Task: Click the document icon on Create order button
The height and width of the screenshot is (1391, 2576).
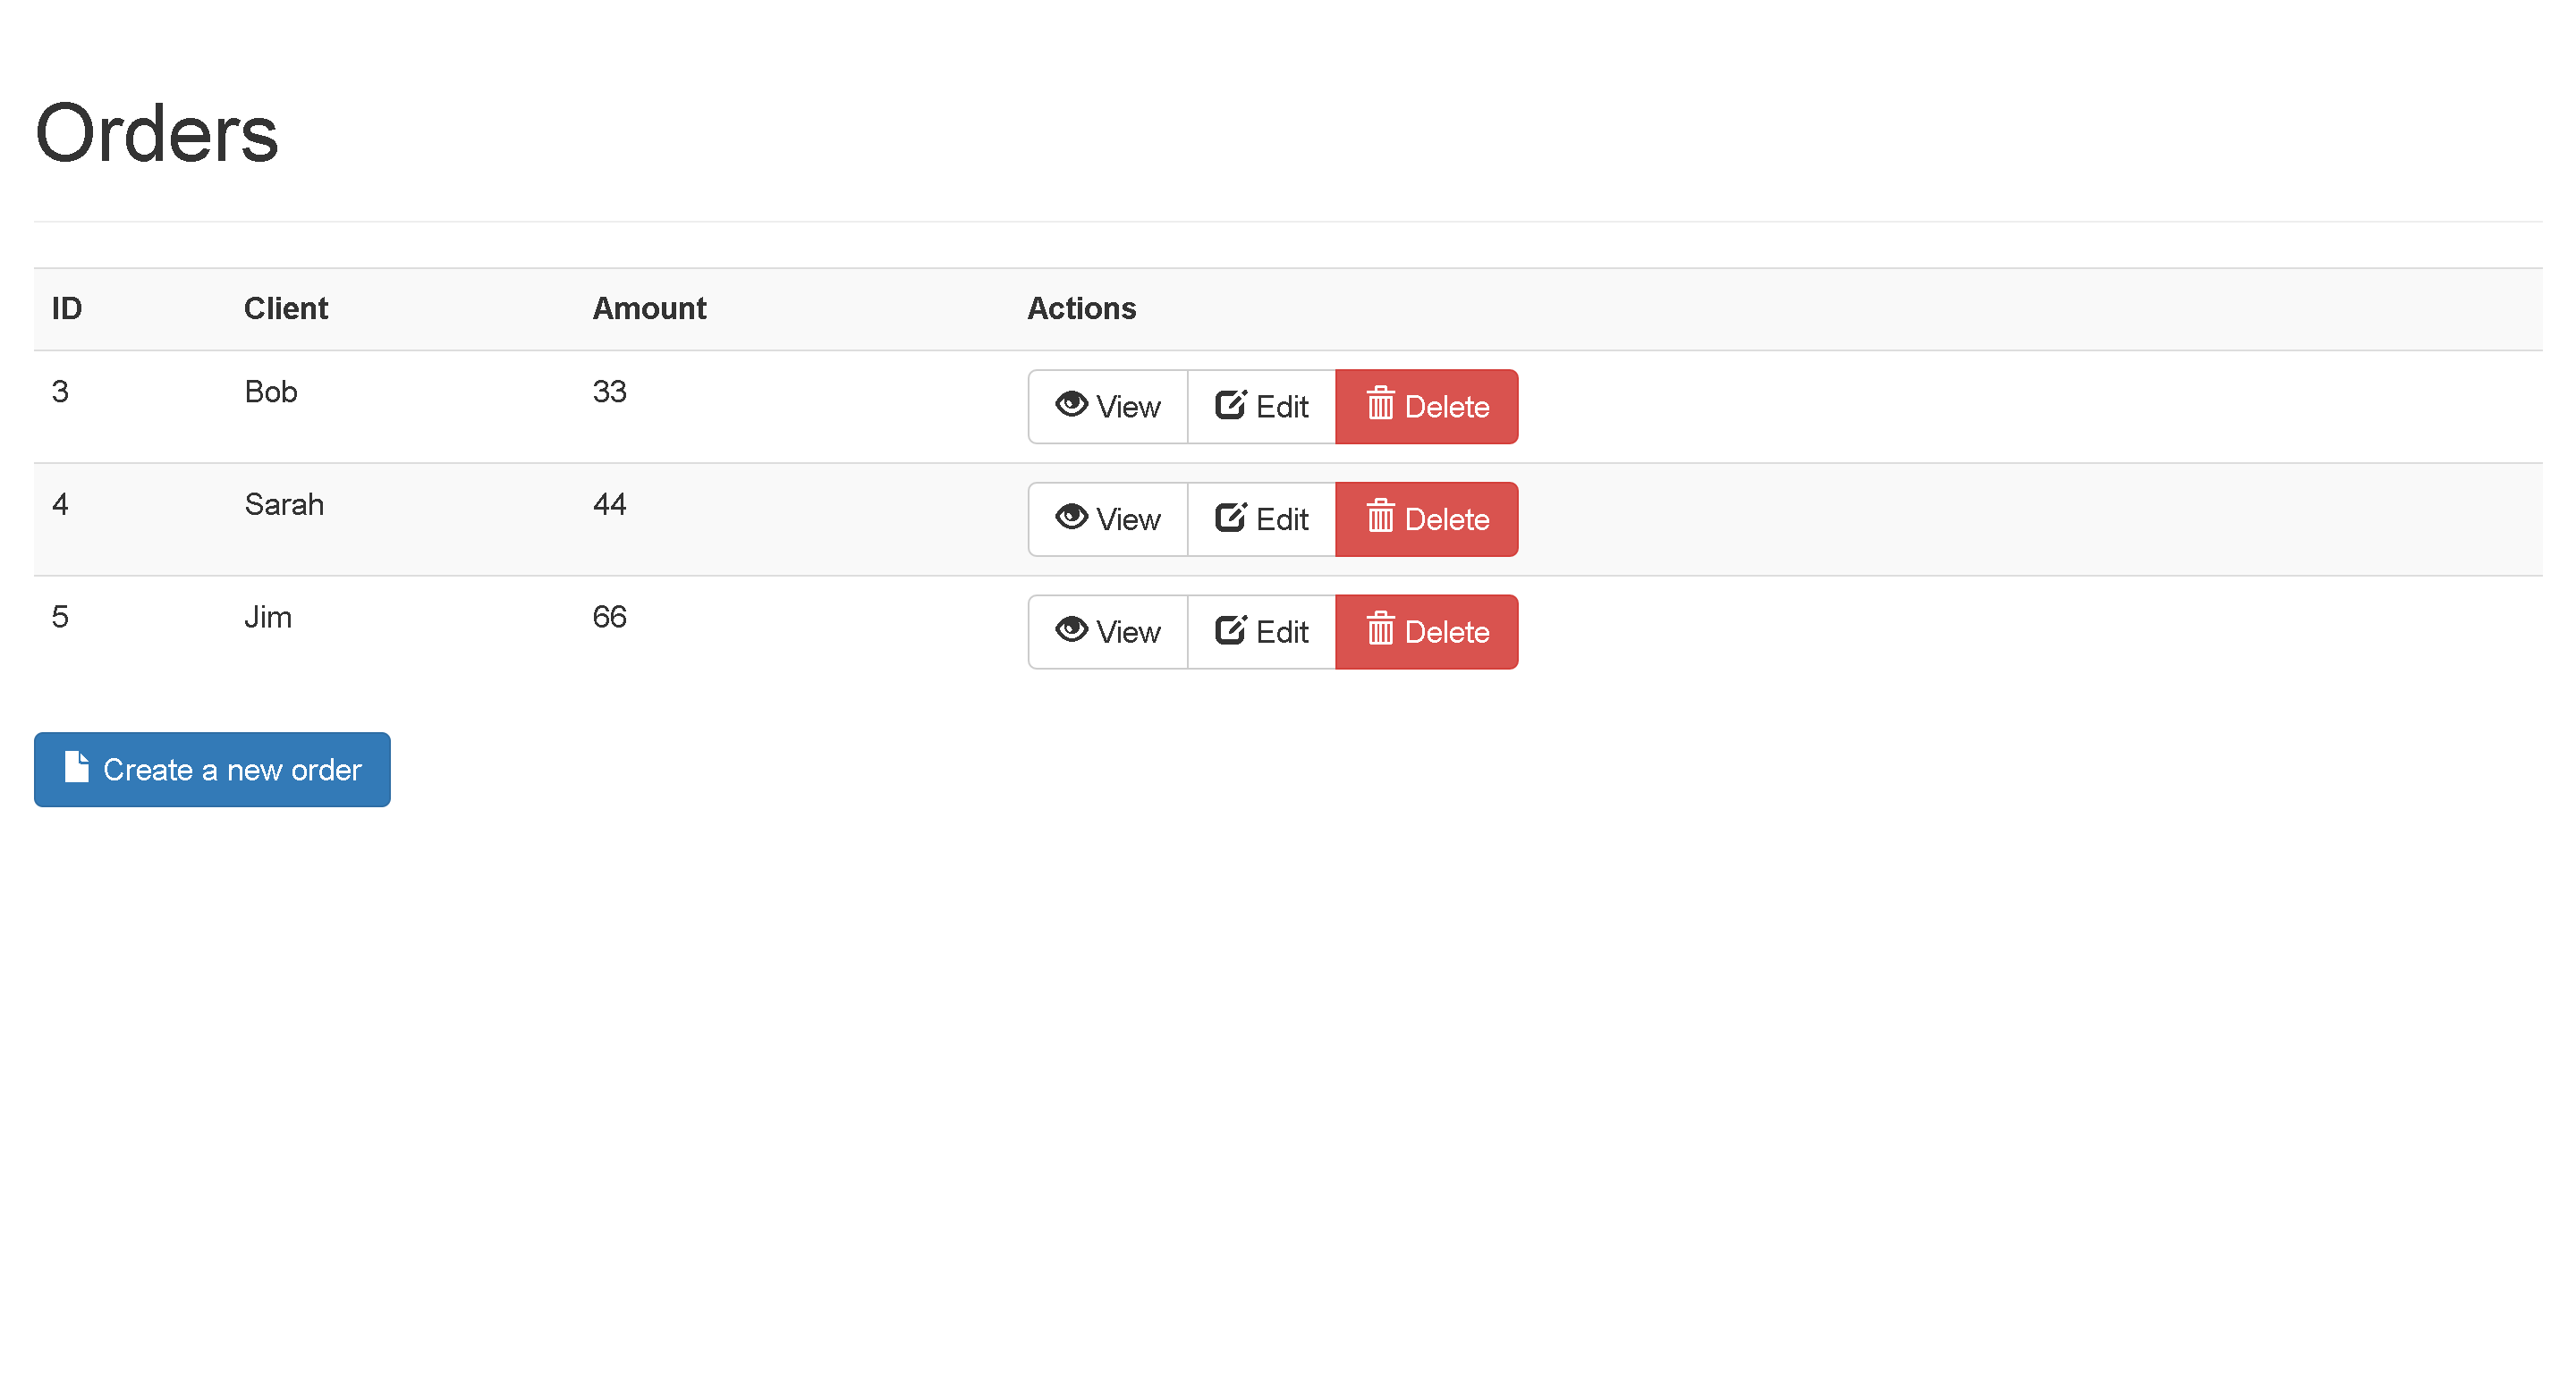Action: [77, 767]
